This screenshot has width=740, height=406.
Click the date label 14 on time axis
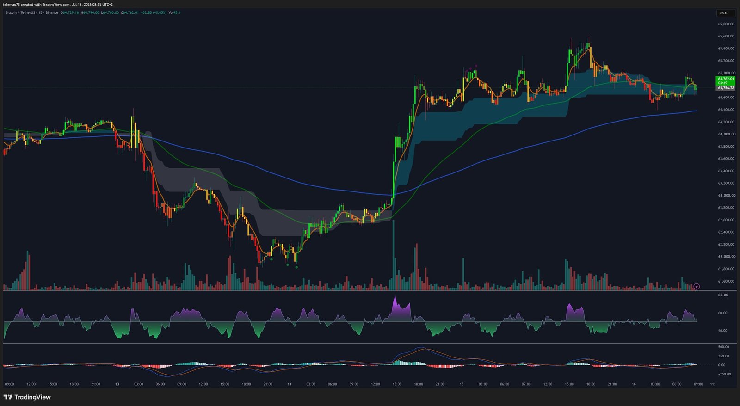coord(289,384)
